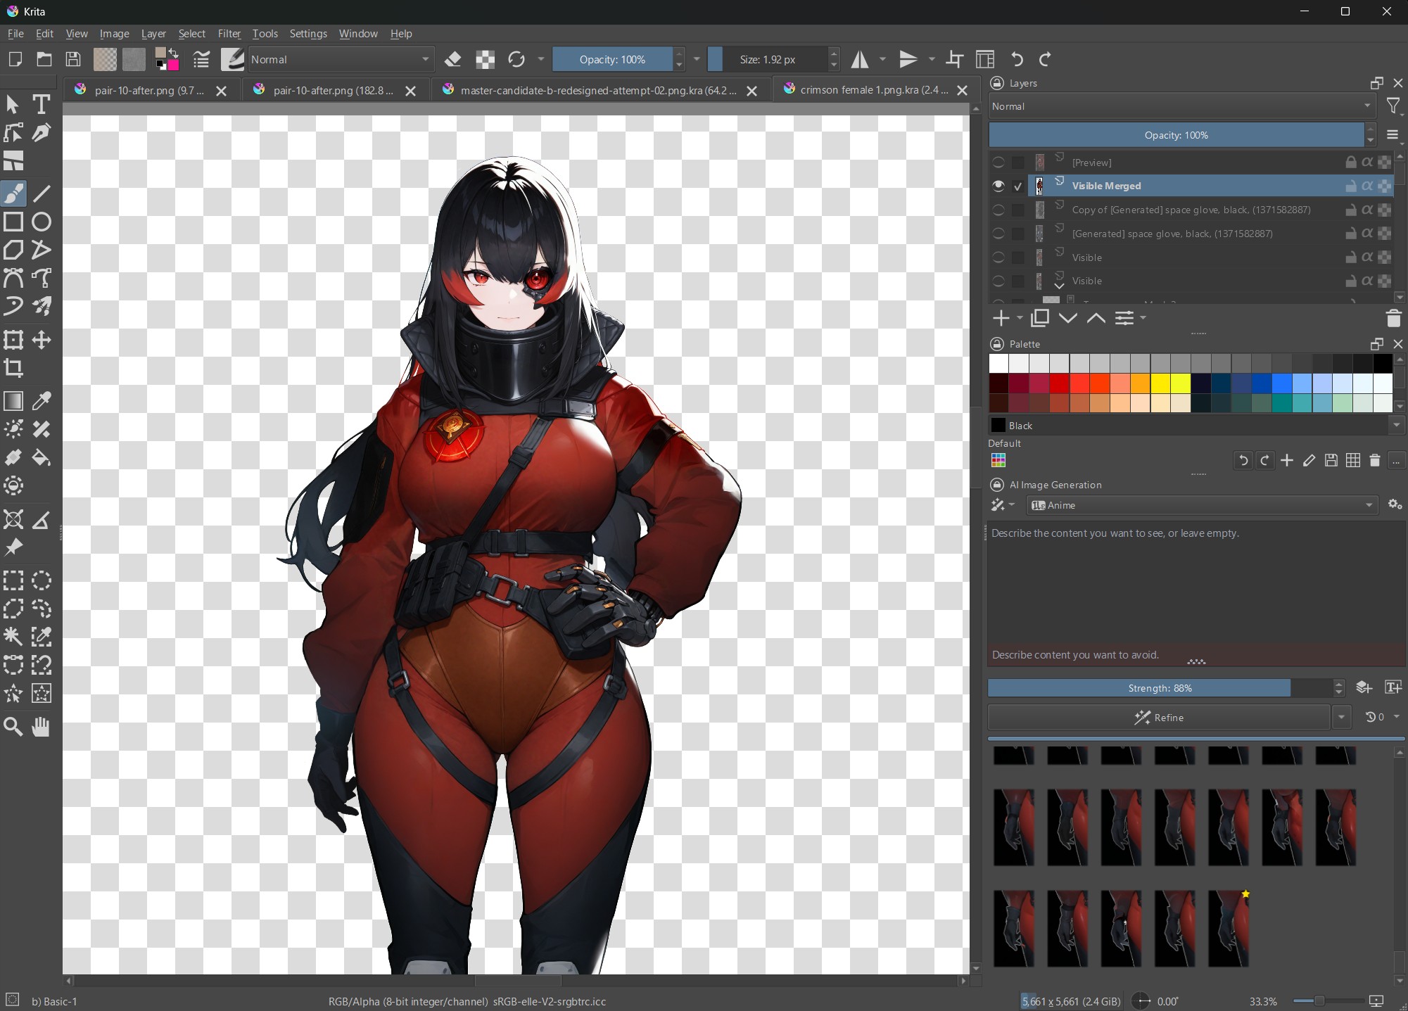Open the File menu
Screen dimensions: 1408x1011
[15, 34]
